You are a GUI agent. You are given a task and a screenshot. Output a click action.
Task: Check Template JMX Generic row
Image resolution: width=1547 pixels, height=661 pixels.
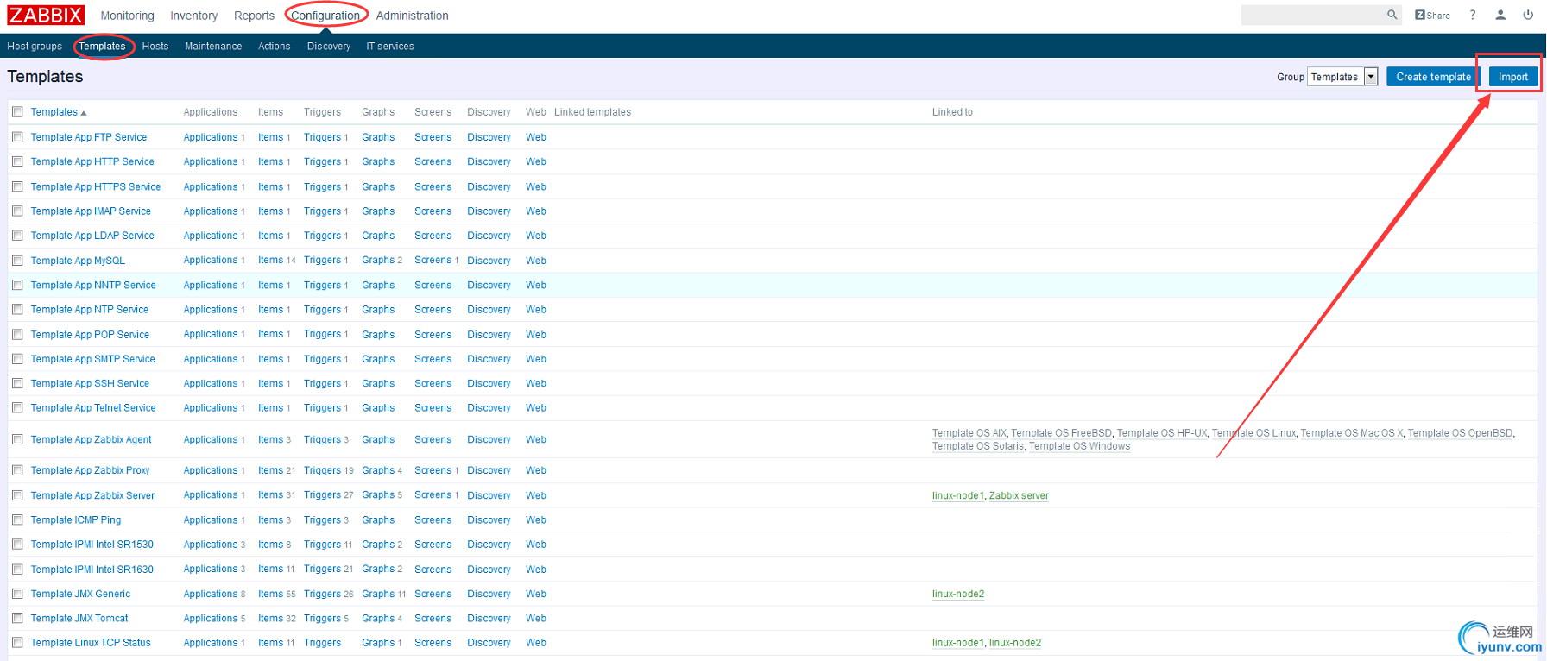(x=17, y=594)
